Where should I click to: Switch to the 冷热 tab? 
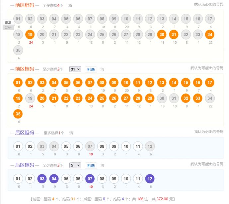click(x=8, y=28)
